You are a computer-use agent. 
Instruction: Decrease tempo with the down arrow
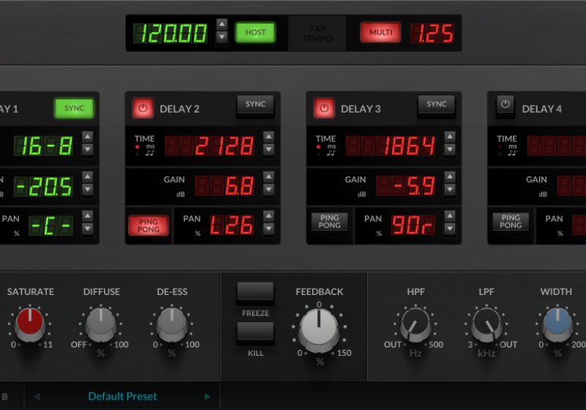(x=222, y=37)
